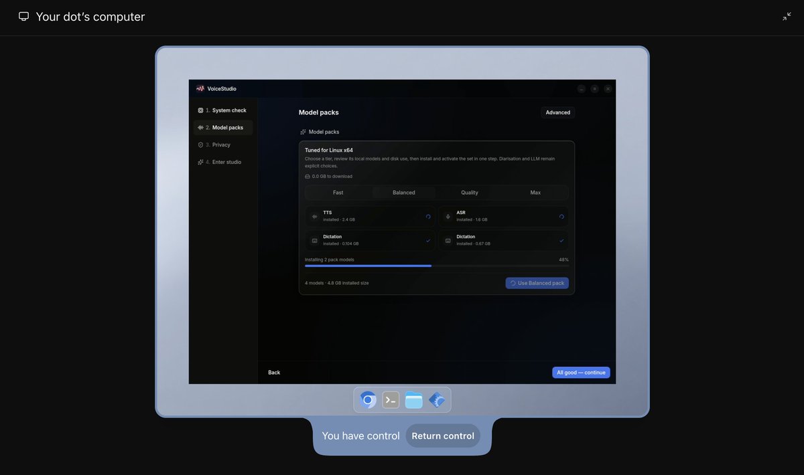Click the VoiceStudio logo icon
This screenshot has height=475, width=804.
point(200,88)
